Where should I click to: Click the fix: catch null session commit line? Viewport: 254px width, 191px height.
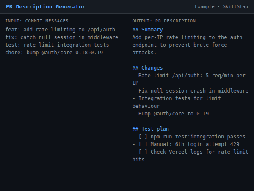[x=62, y=37]
